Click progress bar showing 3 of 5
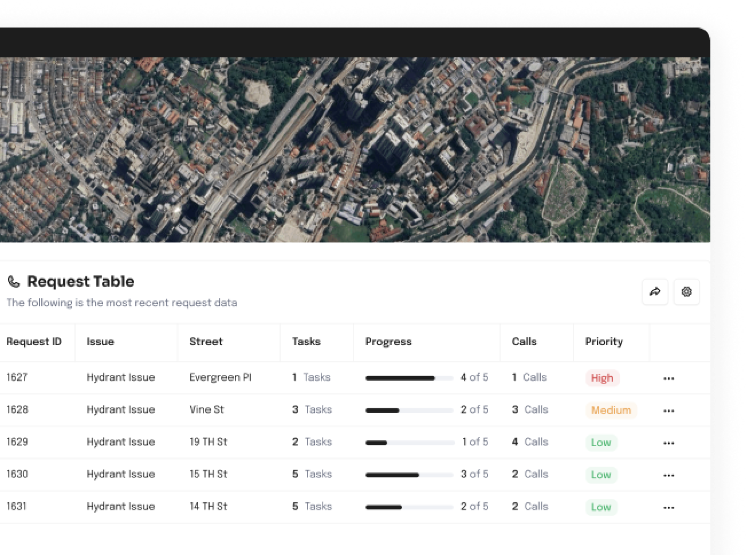Screen dimensions: 747x555 [410, 475]
